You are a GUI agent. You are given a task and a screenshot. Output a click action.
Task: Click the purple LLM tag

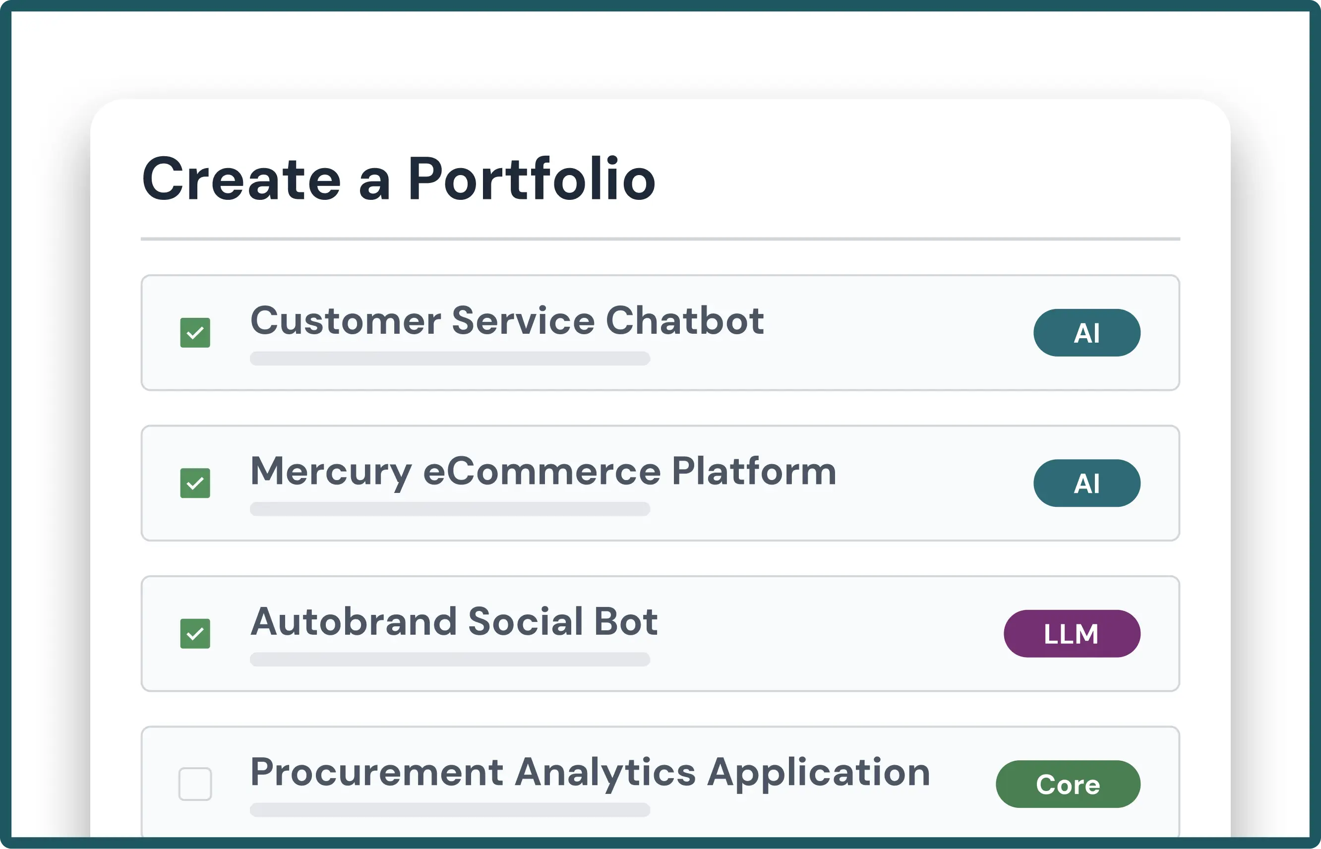tap(1072, 633)
